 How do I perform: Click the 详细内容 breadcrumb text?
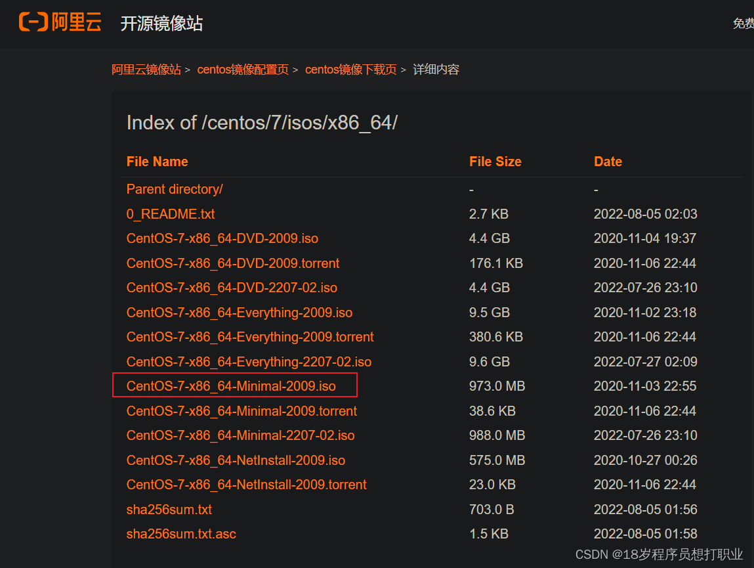click(436, 70)
